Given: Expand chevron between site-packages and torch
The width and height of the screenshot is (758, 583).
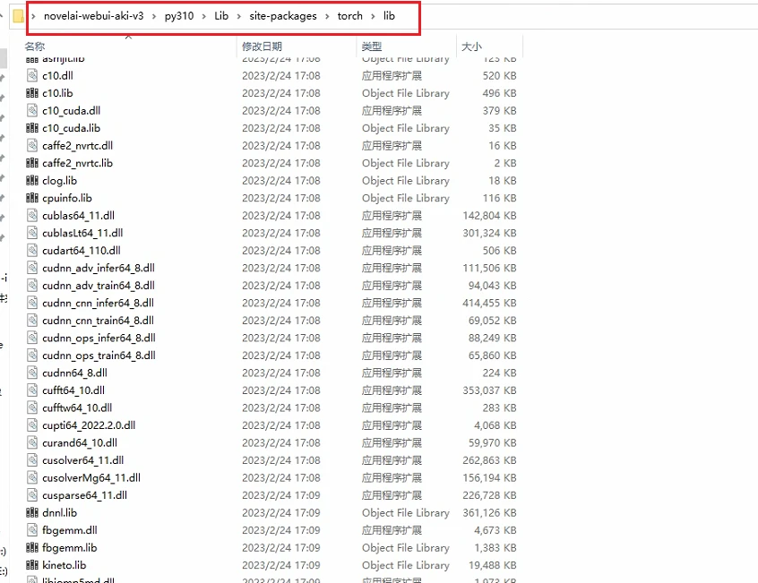Looking at the screenshot, I should 327,16.
